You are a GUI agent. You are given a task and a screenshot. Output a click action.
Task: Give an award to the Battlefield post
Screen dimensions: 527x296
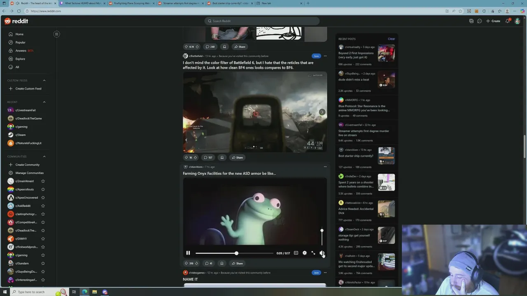tap(222, 157)
